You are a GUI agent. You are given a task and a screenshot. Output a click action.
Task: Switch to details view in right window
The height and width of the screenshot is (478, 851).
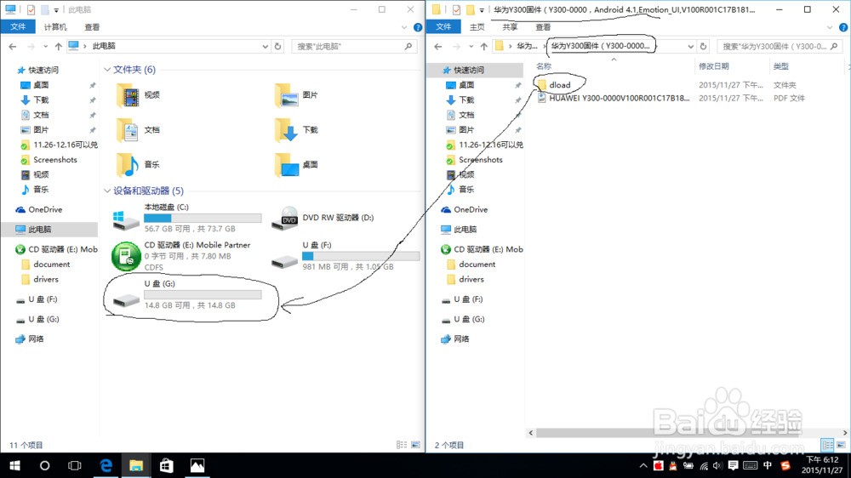[x=827, y=445]
